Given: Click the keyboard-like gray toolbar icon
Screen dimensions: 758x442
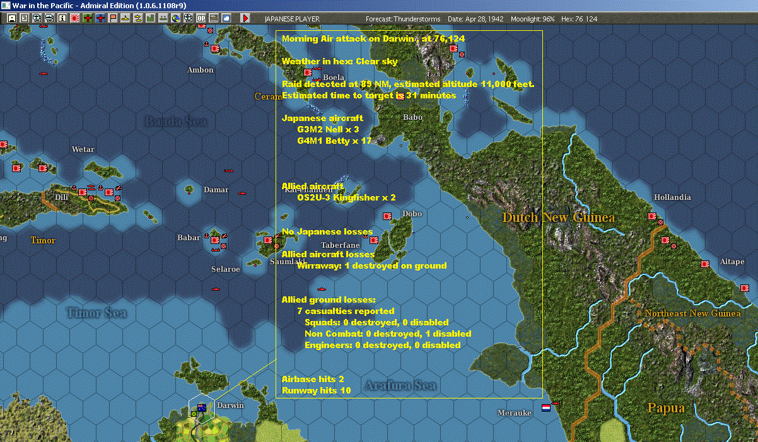Looking at the screenshot, I should tap(214, 18).
